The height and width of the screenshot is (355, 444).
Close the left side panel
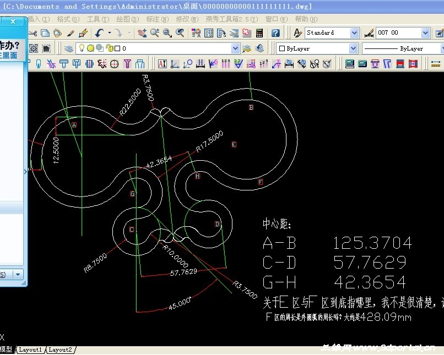point(13,21)
